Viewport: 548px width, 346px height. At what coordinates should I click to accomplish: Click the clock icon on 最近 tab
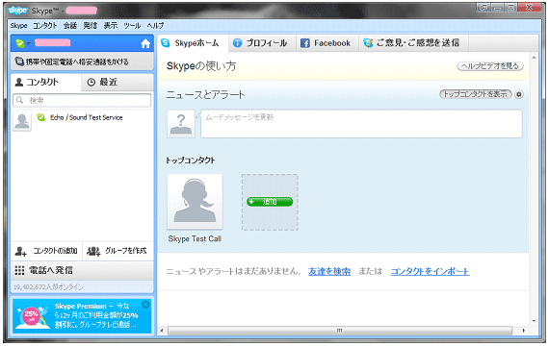[91, 83]
